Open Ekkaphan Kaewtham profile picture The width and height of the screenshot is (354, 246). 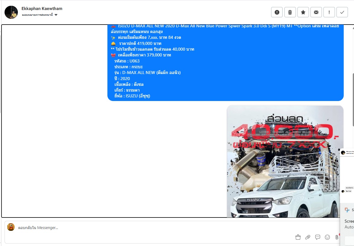click(x=11, y=12)
